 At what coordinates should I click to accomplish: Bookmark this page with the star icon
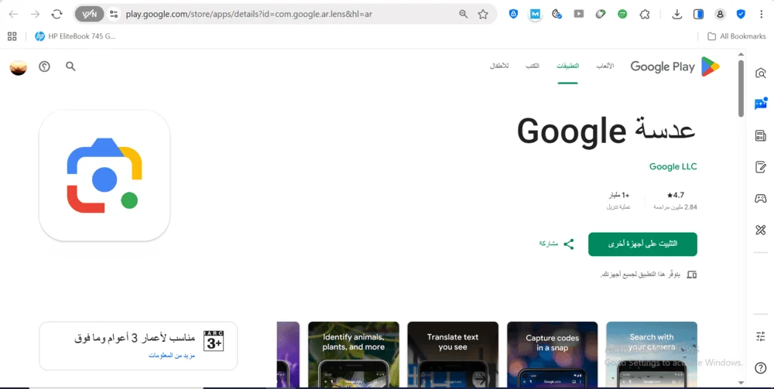483,14
